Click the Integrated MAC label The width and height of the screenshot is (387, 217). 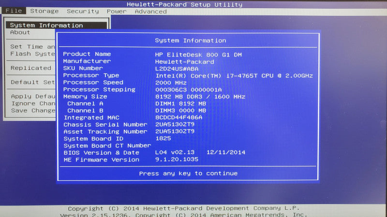(91, 118)
